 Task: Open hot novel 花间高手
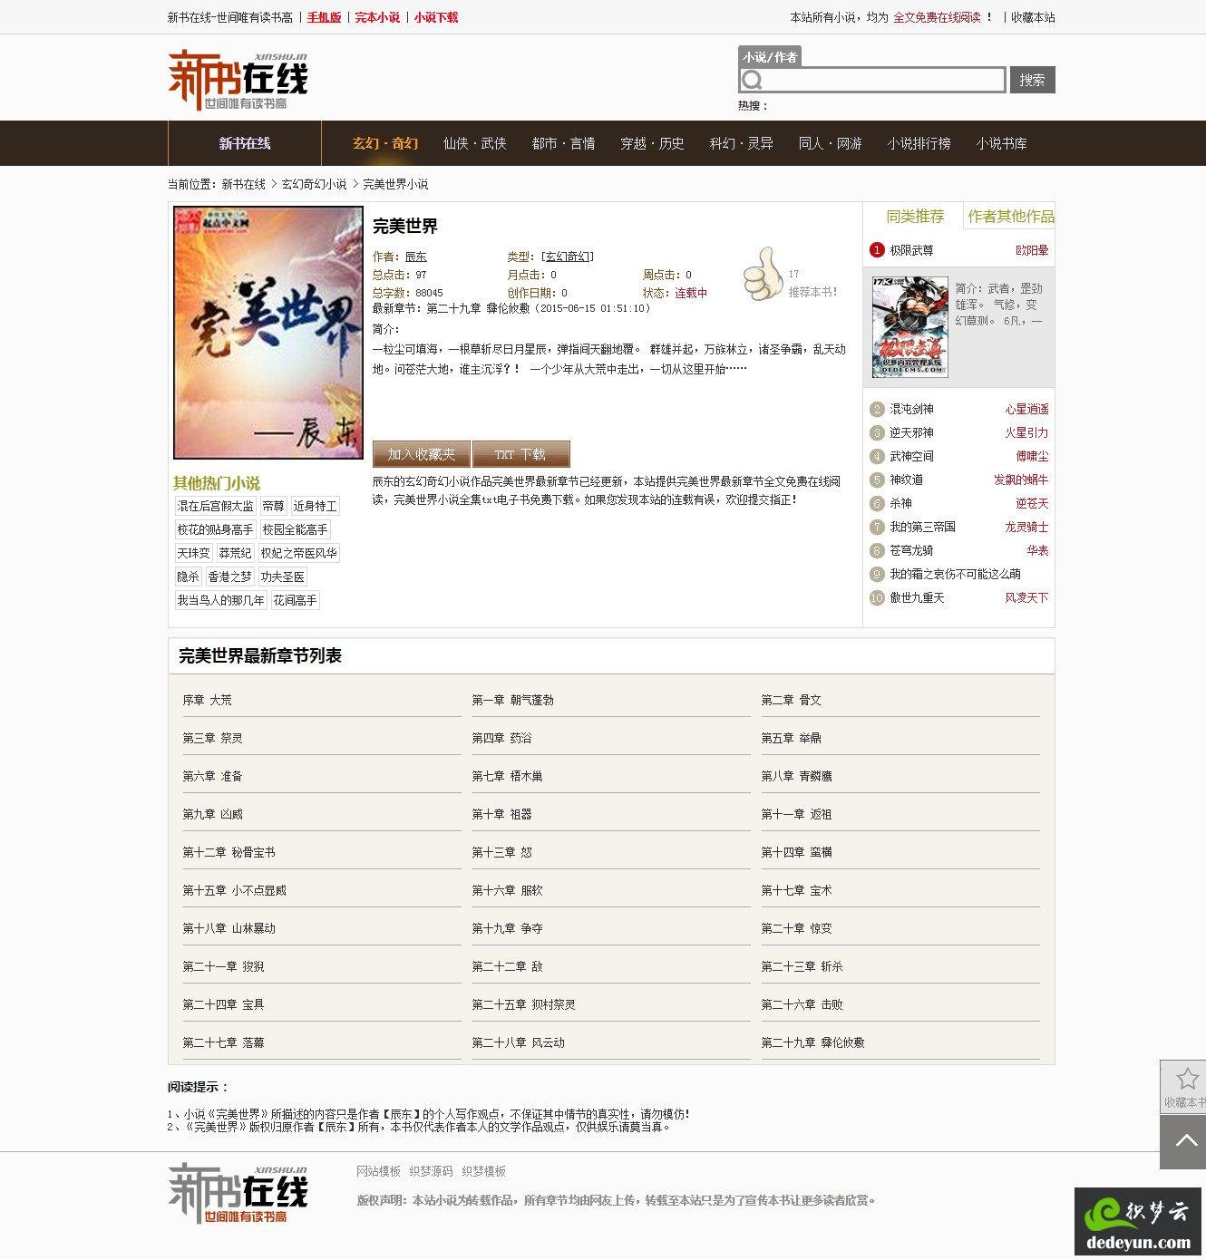tap(295, 600)
